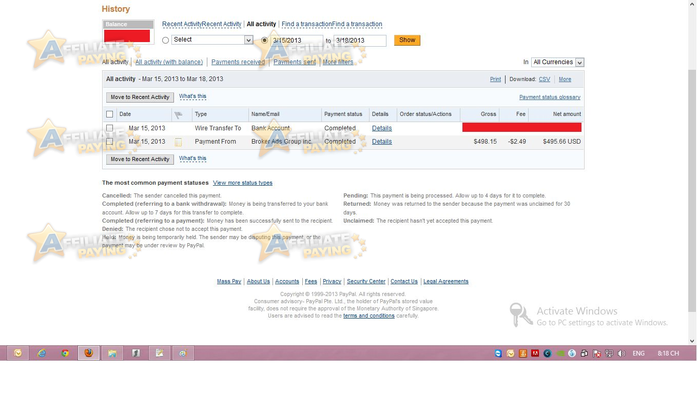Click the Java icon in the system tray
This screenshot has width=698, height=394.
(523, 353)
